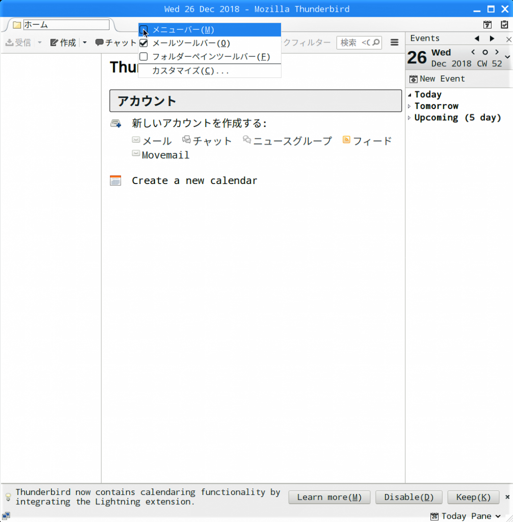The height and width of the screenshot is (522, 513).
Task: Click the アカウント section header
Action: (255, 101)
